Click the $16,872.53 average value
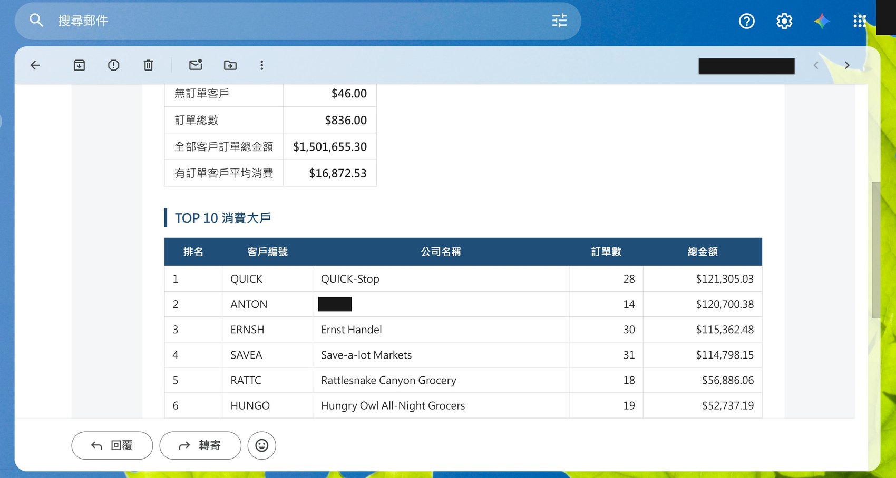This screenshot has height=478, width=896. (x=338, y=173)
